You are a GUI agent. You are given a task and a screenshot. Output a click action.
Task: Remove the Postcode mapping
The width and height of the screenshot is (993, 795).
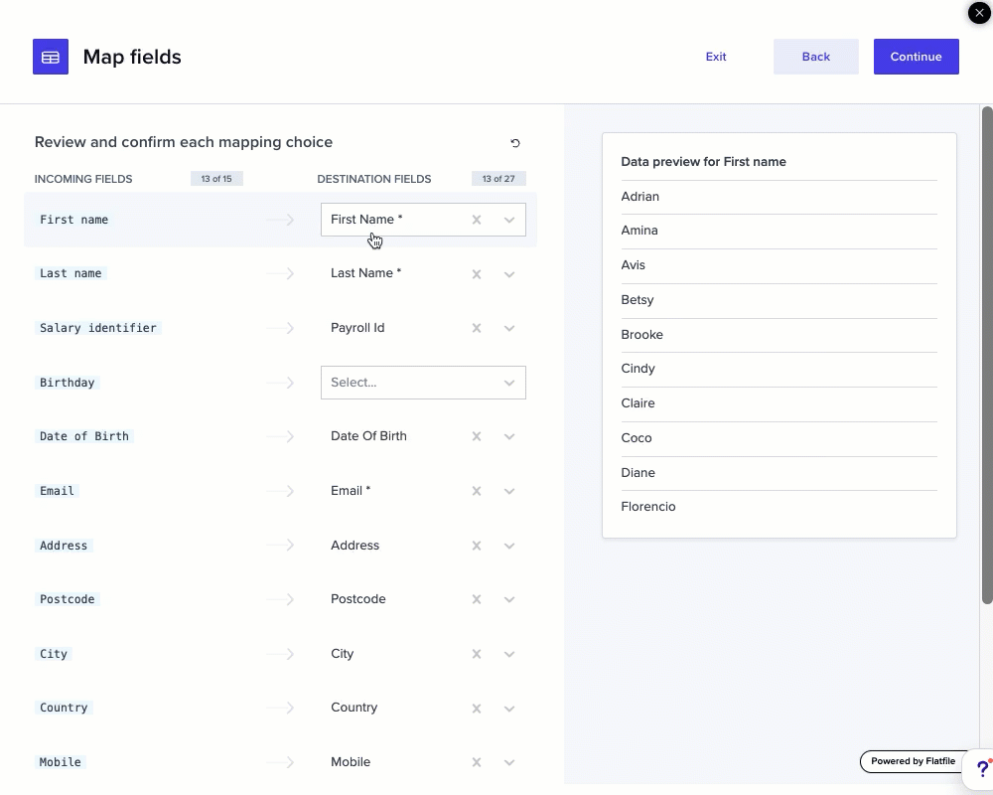point(477,599)
